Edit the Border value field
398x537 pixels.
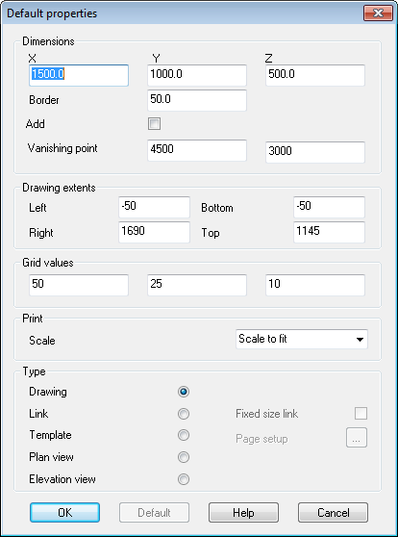tap(197, 100)
